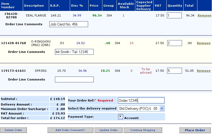Remove the SEAL FLANGE line item
This screenshot has height=135, width=212.
coord(204,15)
